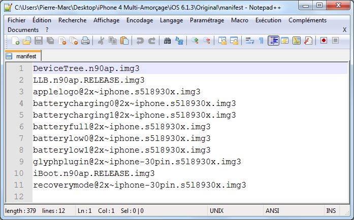Click the Close All documents icon
This screenshot has height=220, width=354.
click(x=74, y=41)
